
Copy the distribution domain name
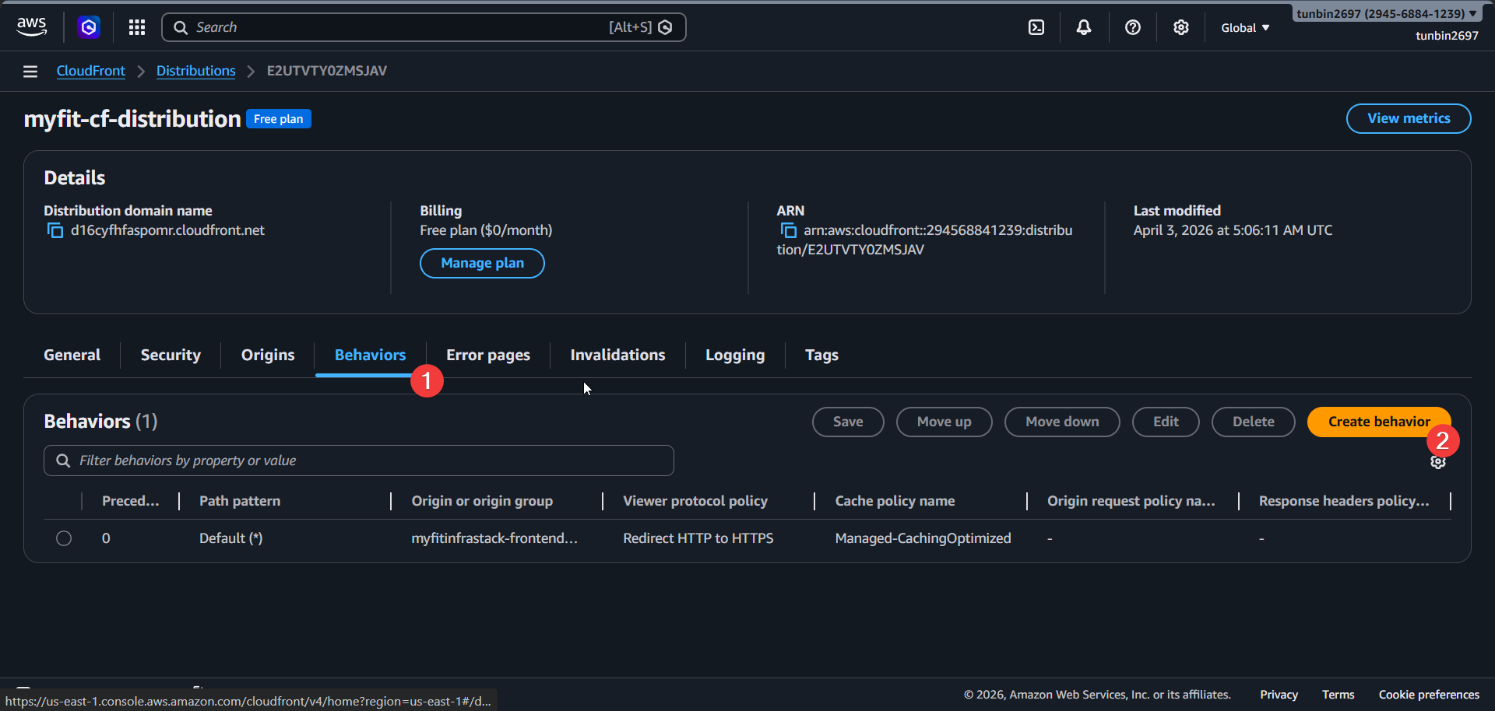pyautogui.click(x=55, y=230)
